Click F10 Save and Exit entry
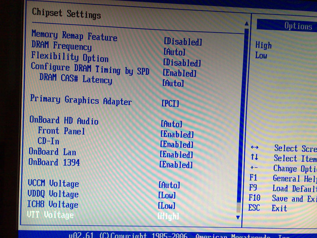 282,198
